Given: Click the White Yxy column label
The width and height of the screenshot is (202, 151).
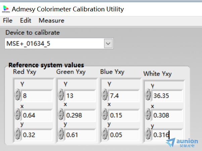Looking at the screenshot, I should pos(157,74).
